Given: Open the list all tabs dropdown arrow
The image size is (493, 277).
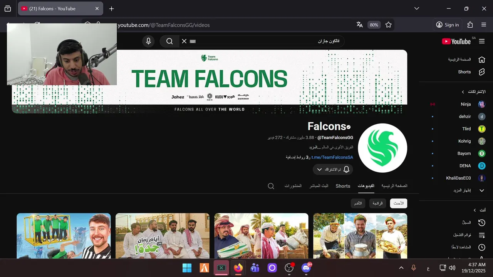Looking at the screenshot, I should coord(416,8).
